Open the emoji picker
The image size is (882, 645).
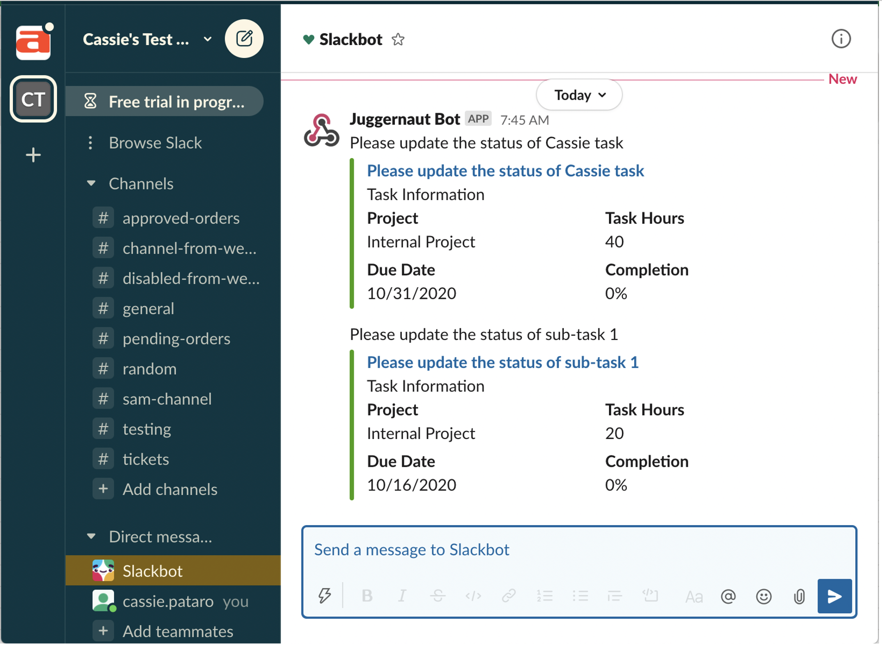click(x=763, y=596)
